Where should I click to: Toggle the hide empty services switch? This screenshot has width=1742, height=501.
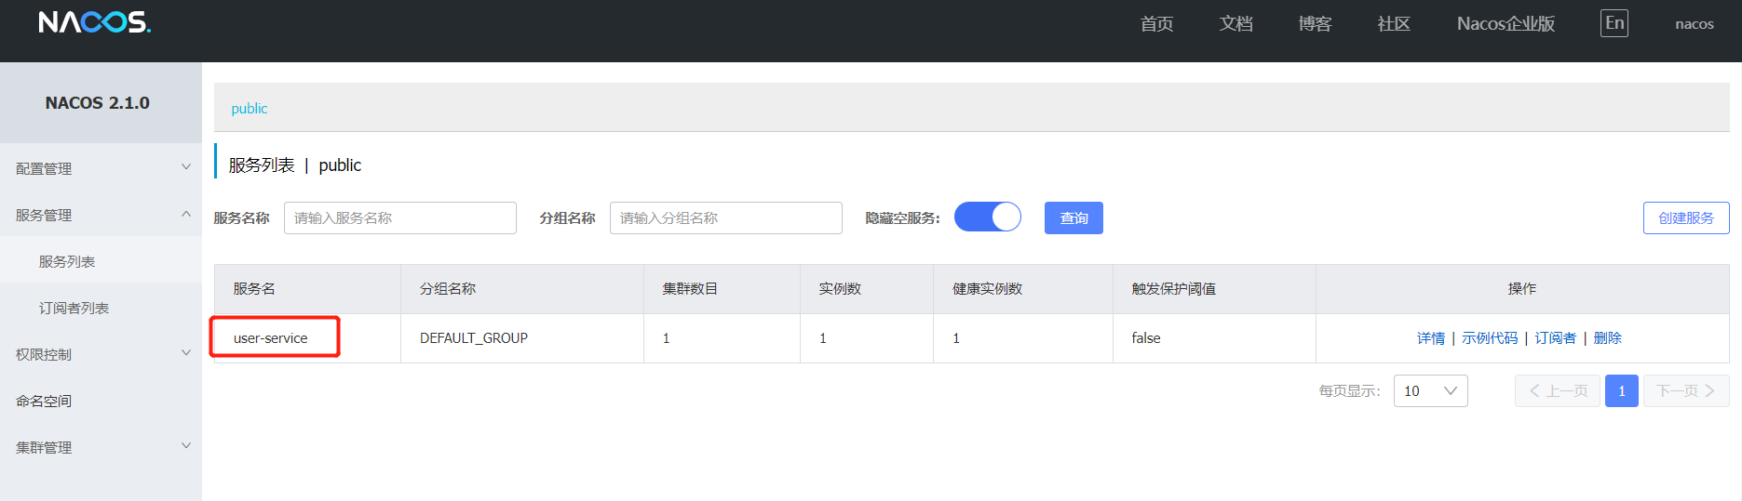tap(987, 218)
